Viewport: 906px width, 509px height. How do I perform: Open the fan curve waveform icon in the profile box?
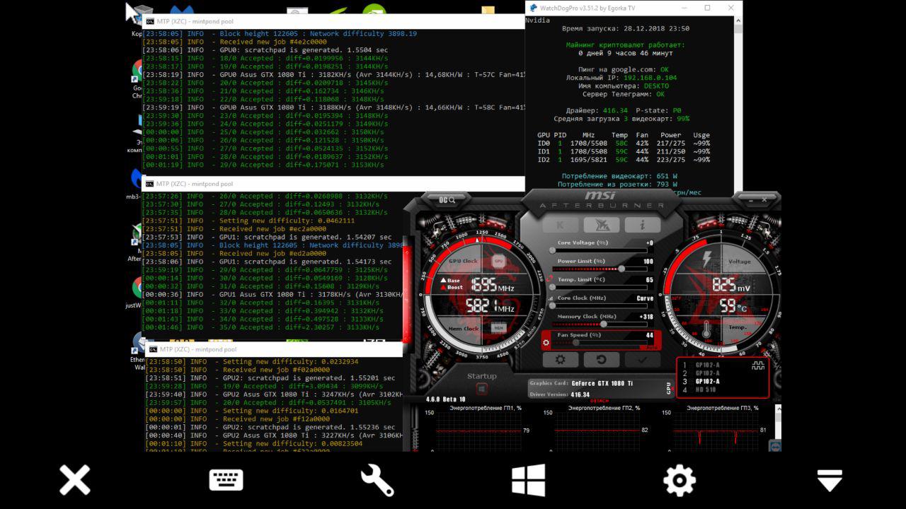pyautogui.click(x=758, y=365)
